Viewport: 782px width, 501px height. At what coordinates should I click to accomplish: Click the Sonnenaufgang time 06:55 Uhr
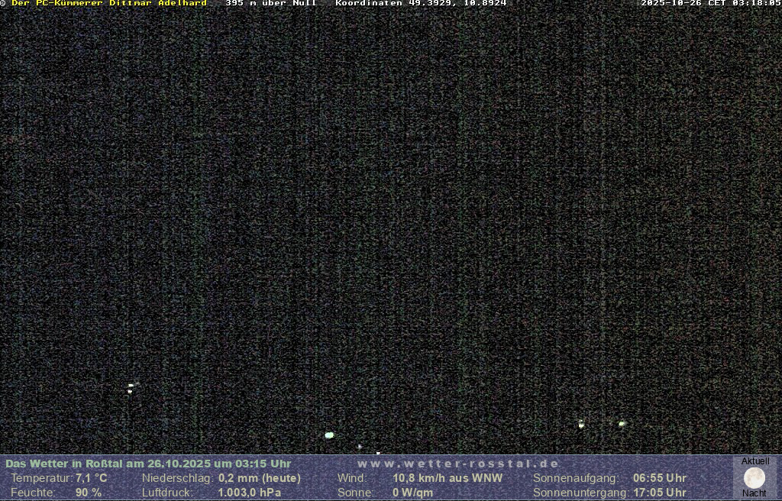coord(660,478)
